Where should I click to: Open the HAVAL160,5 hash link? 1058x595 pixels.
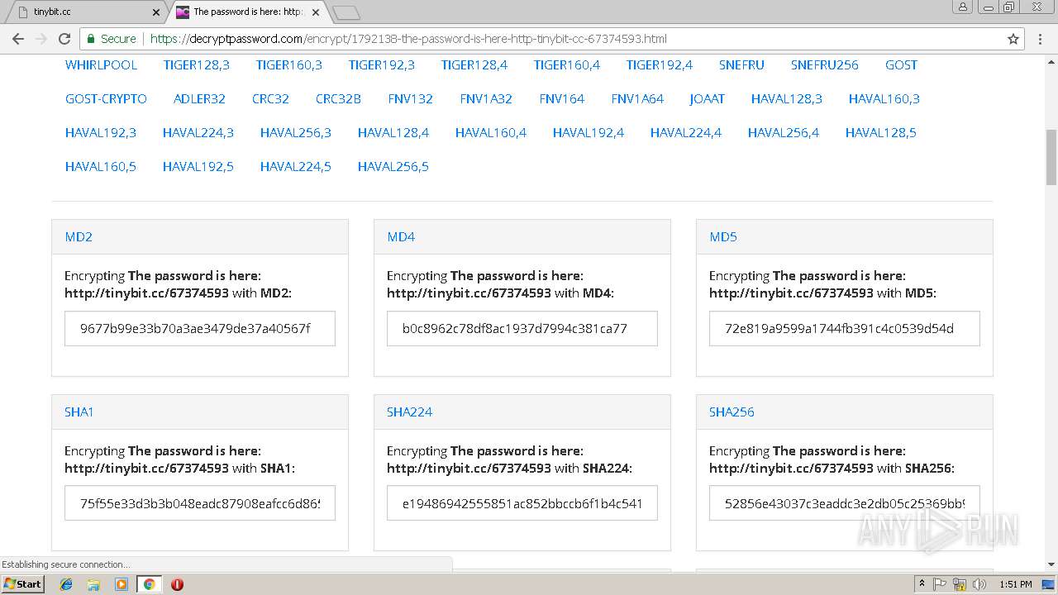[100, 166]
